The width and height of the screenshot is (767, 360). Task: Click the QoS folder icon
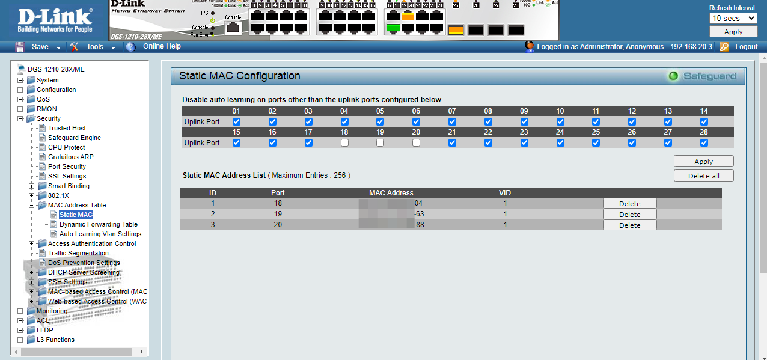[x=31, y=99]
